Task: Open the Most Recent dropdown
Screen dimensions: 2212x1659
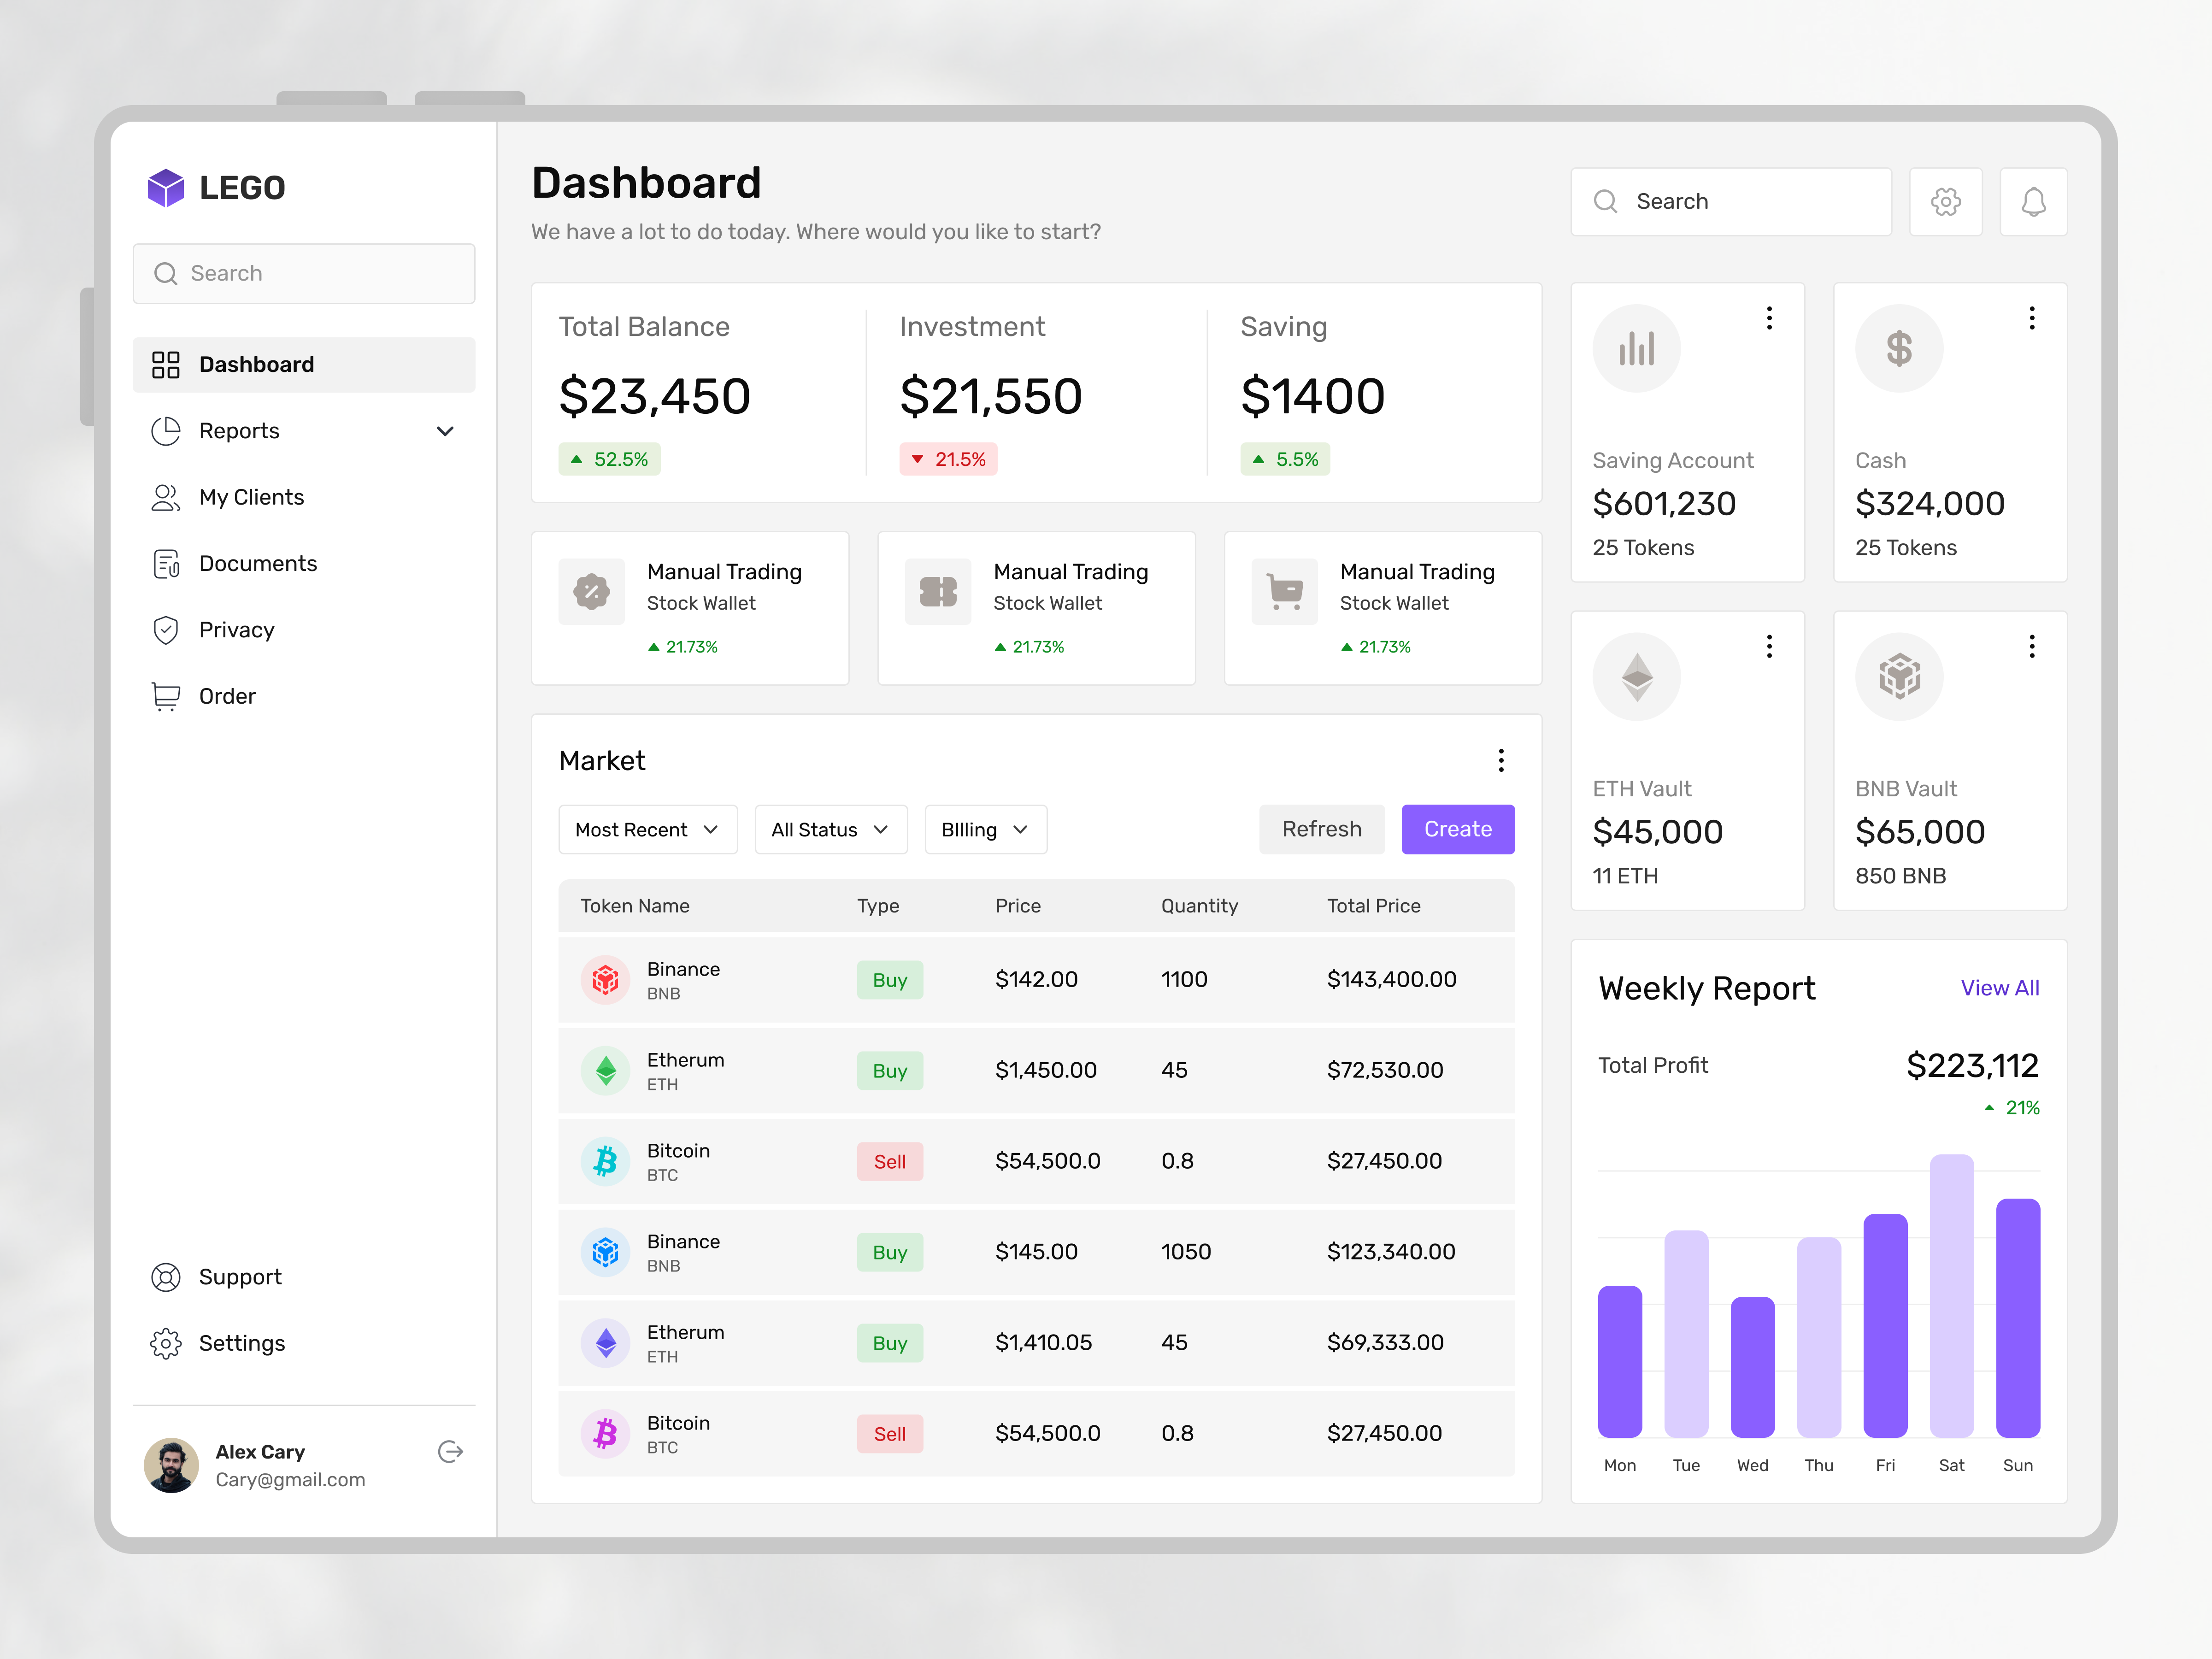Action: [x=647, y=829]
